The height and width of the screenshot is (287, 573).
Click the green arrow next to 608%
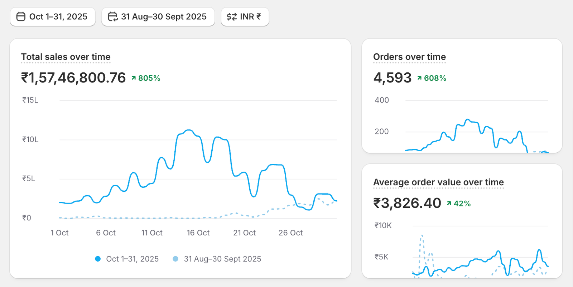(419, 78)
